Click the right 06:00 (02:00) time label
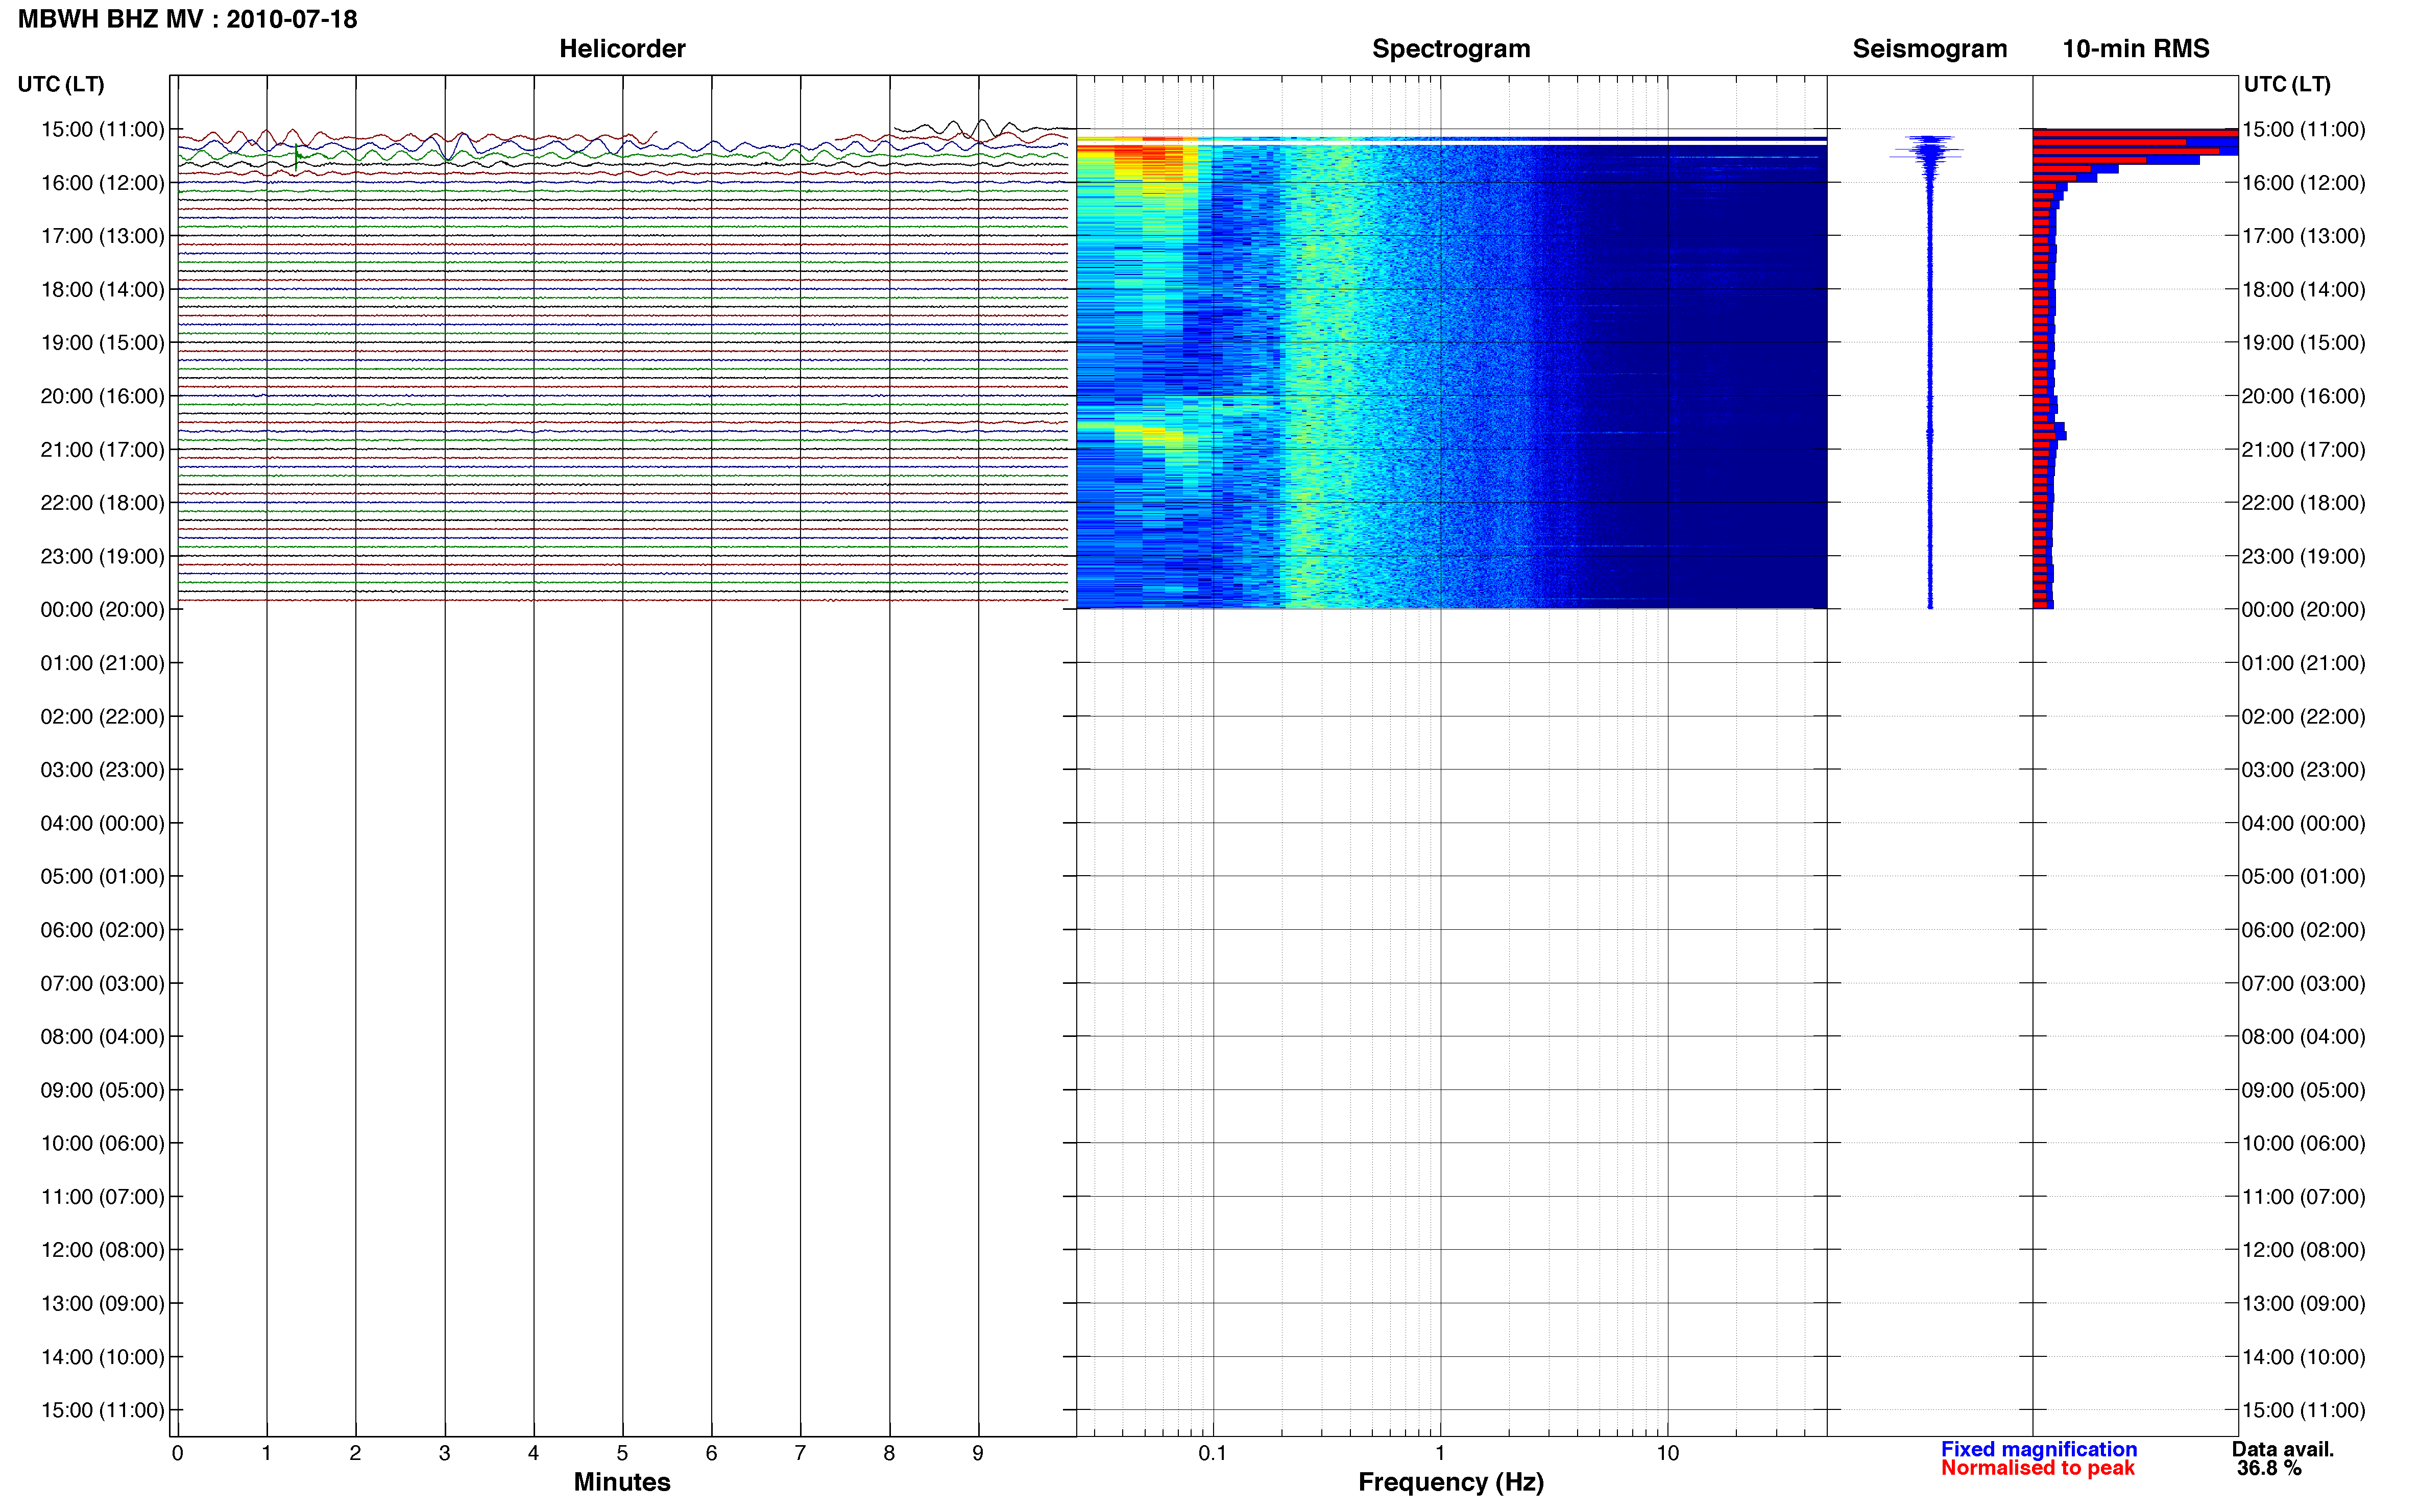2420x1512 pixels. point(2303,929)
